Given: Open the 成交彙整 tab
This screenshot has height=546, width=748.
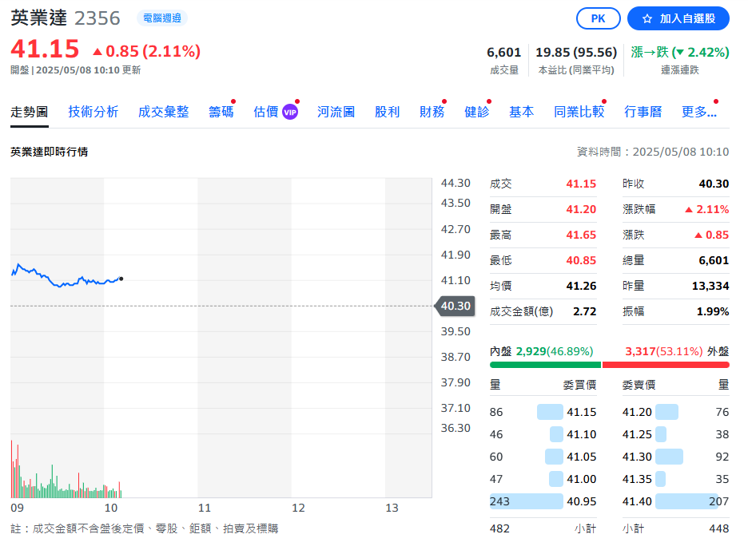Looking at the screenshot, I should 164,112.
